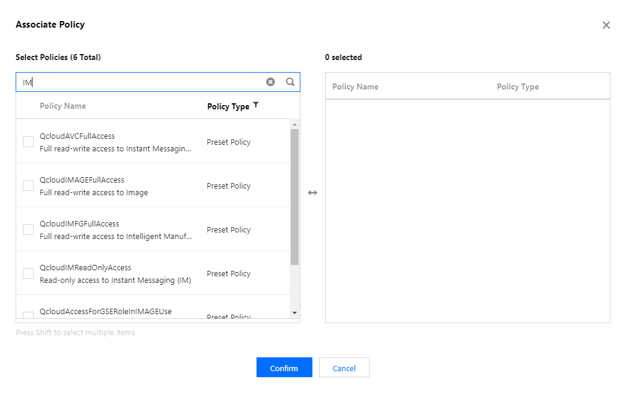Select the QcloudIMAGEFullAccess checkbox
The image size is (626, 394).
pyautogui.click(x=28, y=186)
